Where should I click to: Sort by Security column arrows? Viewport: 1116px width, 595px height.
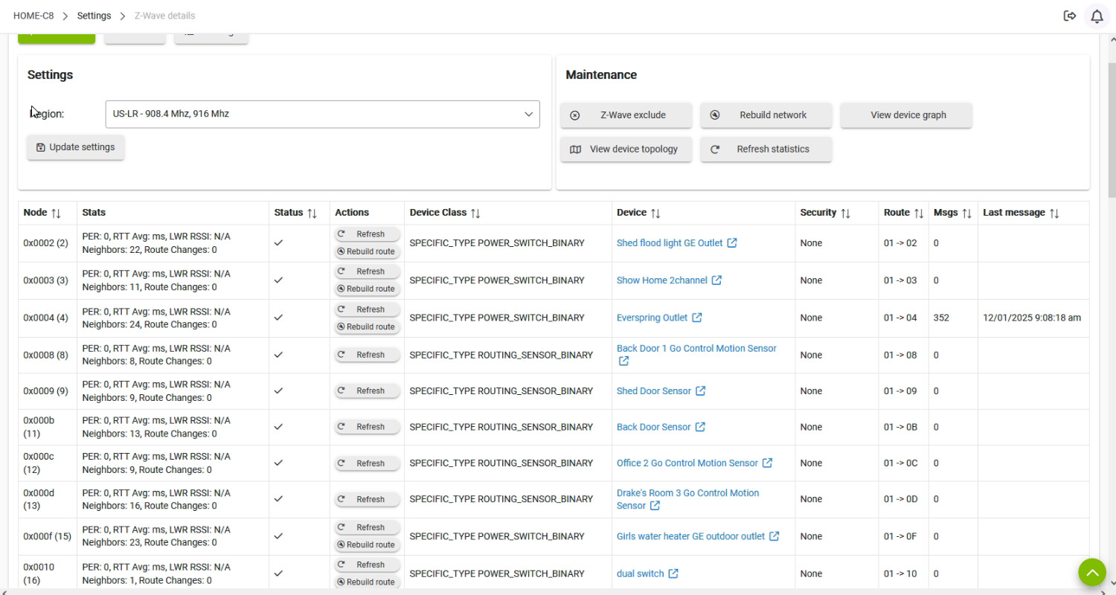pos(845,213)
